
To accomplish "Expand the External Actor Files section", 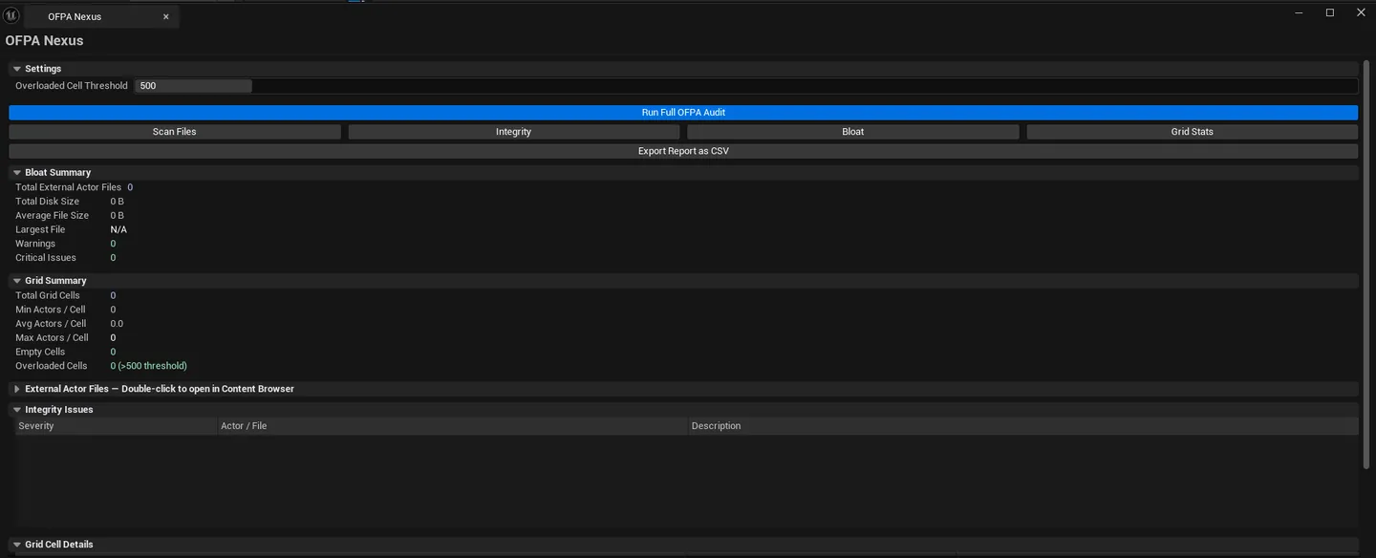I will [17, 389].
